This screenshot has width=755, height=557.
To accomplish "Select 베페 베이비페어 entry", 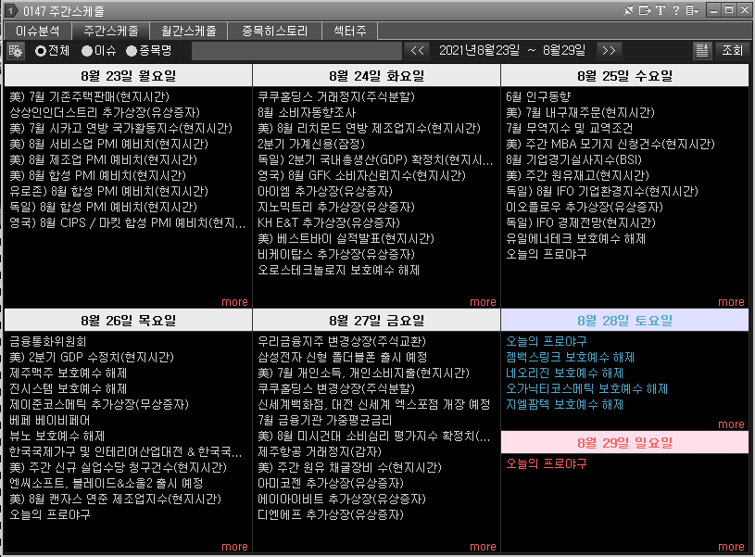I will click(x=49, y=420).
